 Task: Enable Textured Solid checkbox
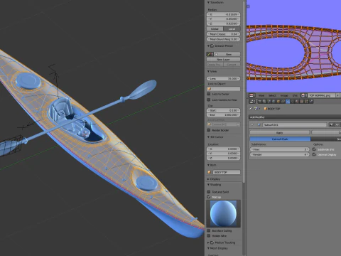[x=209, y=192]
